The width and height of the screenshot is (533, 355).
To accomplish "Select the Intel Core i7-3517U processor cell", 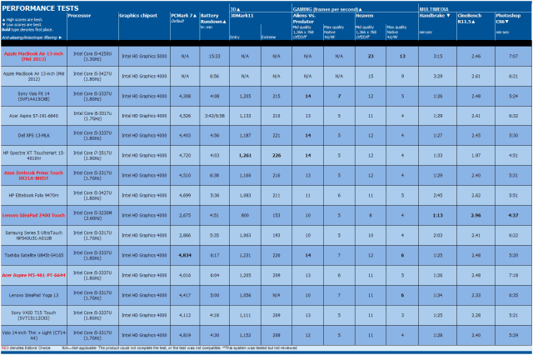I will click(92, 155).
